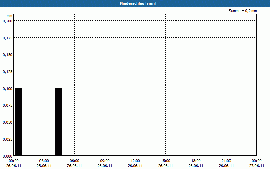
Task: Select the 06:00 time axis label
Action: (x=75, y=161)
